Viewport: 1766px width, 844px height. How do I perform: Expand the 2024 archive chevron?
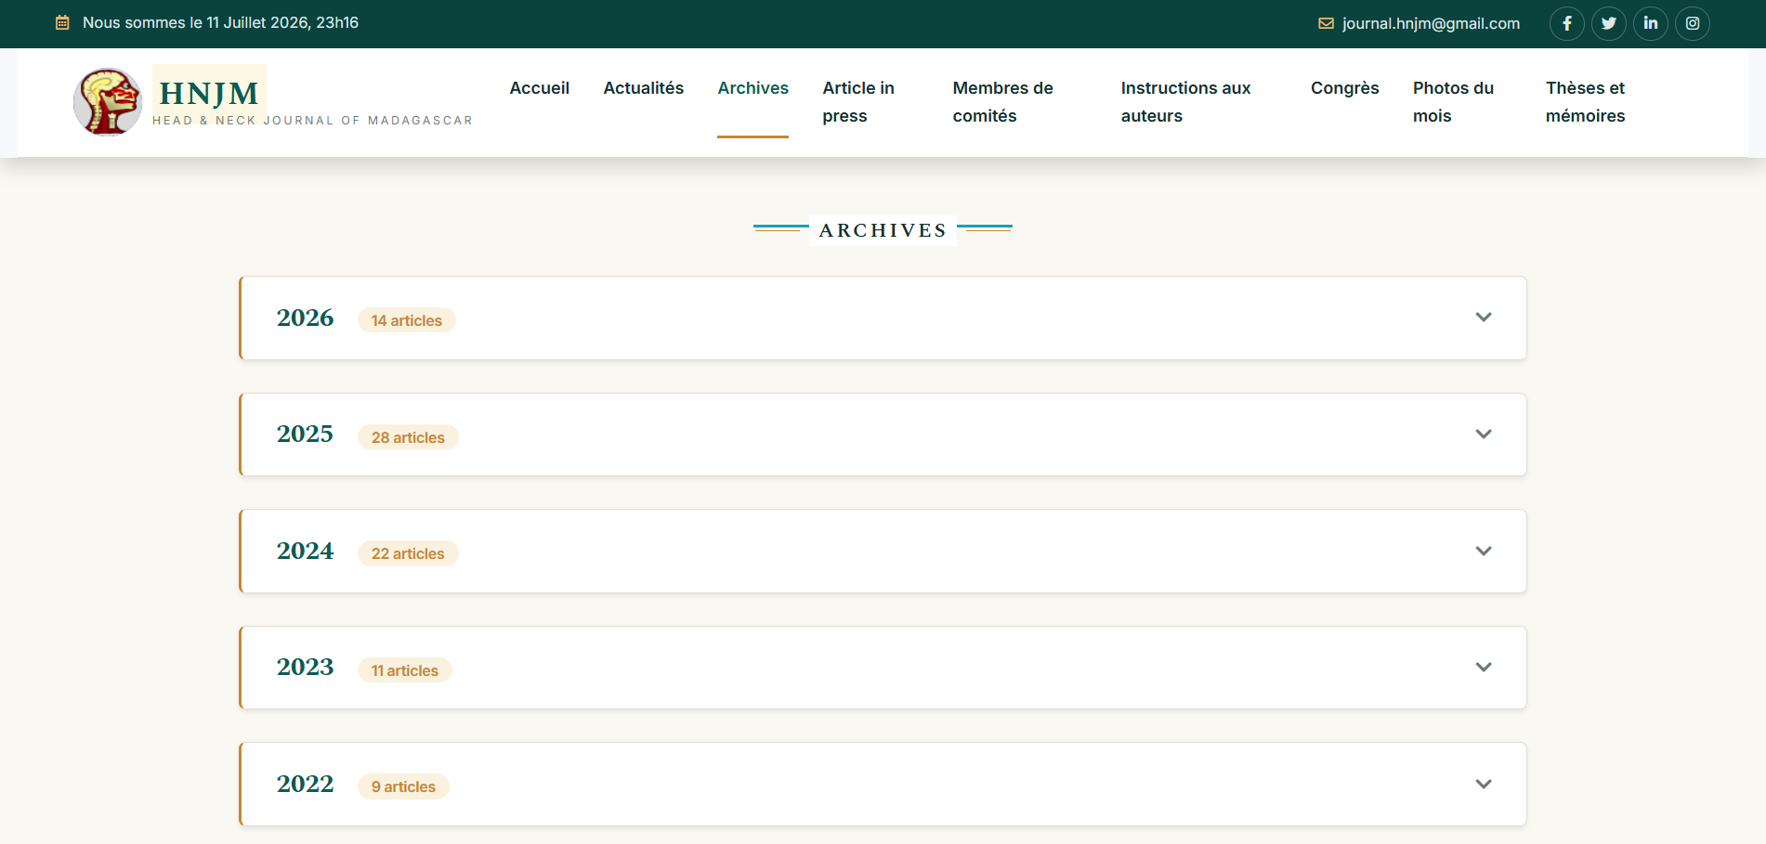pos(1484,551)
